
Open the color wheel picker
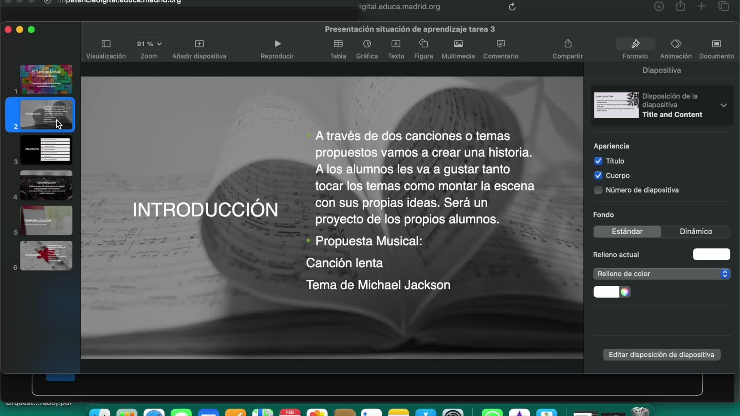coord(625,292)
